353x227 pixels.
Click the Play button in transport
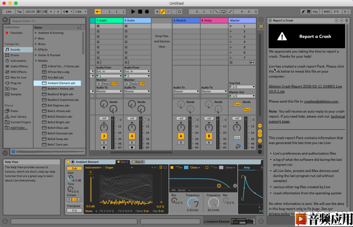click(x=133, y=11)
